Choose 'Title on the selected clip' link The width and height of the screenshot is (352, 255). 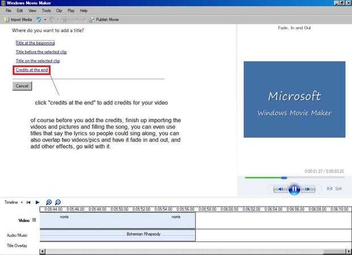(37, 61)
